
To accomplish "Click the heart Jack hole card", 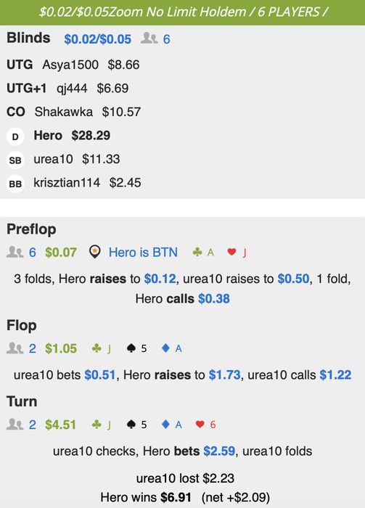I will coord(237,252).
